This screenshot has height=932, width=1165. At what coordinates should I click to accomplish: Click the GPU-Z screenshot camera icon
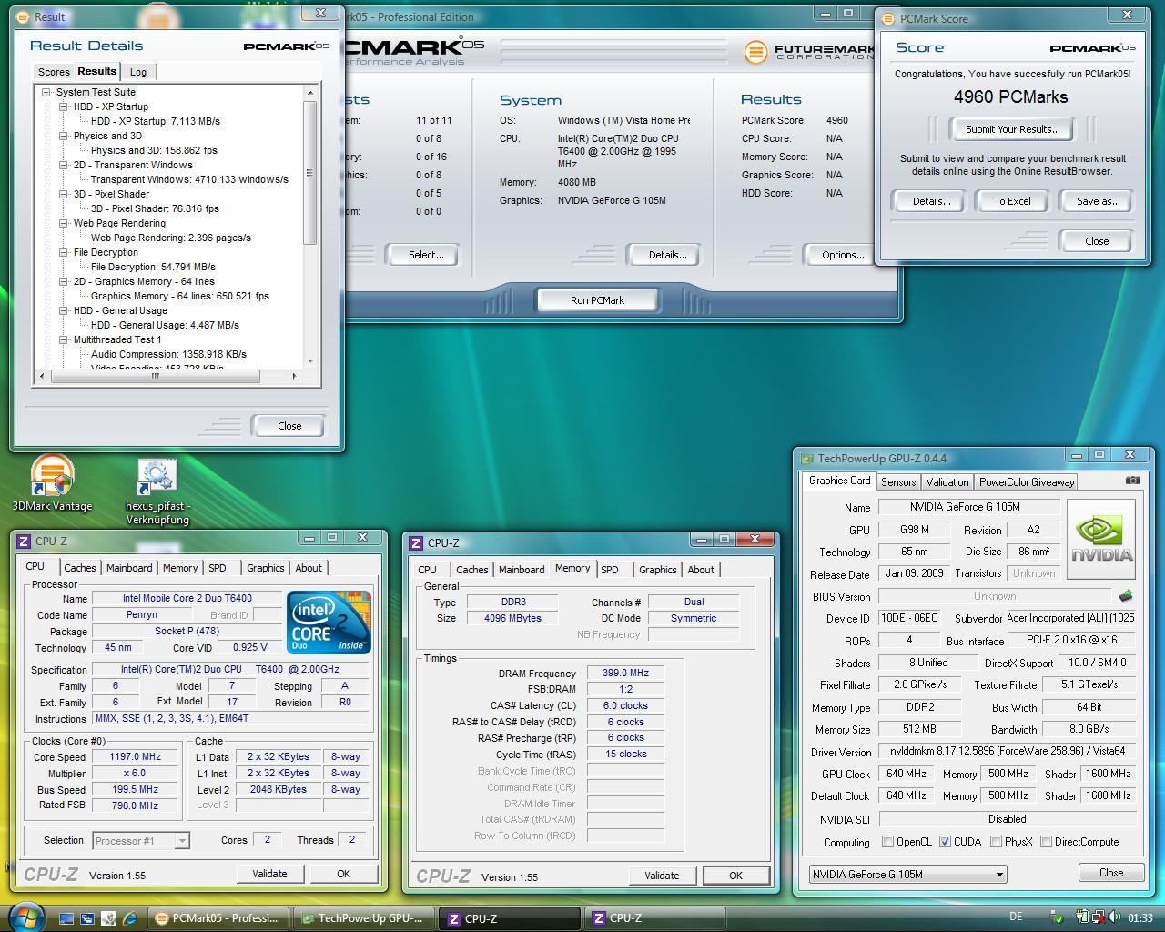pos(1132,480)
